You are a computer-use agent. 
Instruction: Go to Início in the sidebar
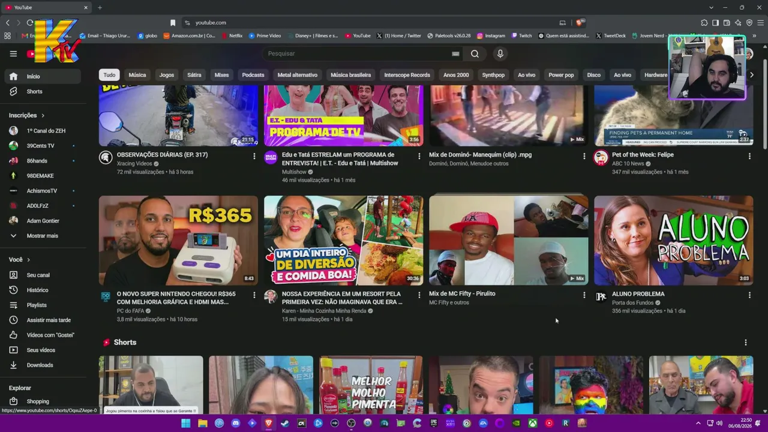43,77
